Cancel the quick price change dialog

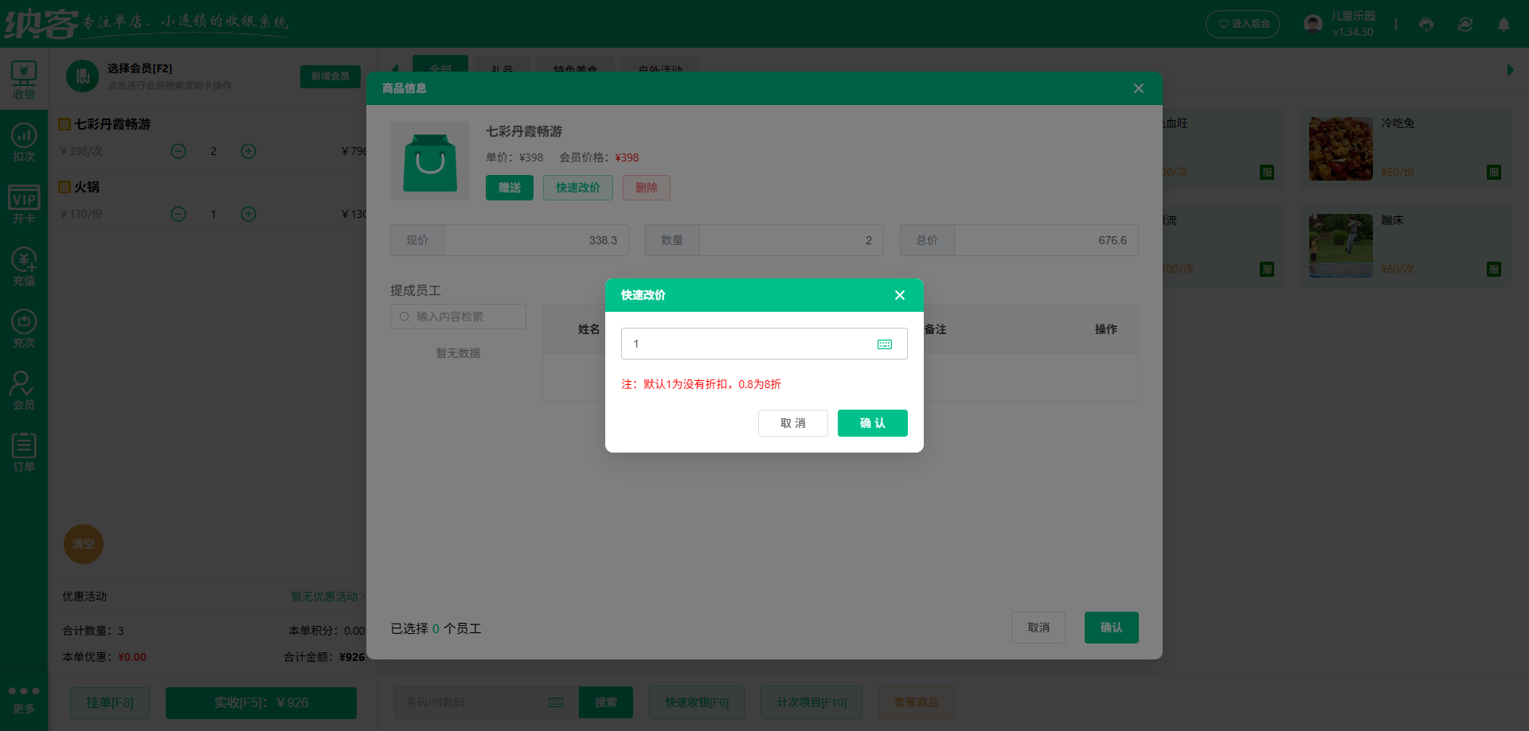[792, 423]
